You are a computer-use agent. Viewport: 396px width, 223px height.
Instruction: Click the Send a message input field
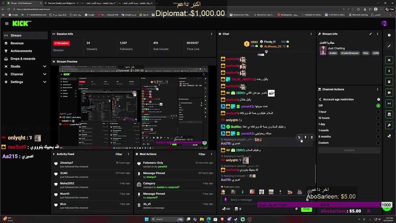click(x=266, y=200)
